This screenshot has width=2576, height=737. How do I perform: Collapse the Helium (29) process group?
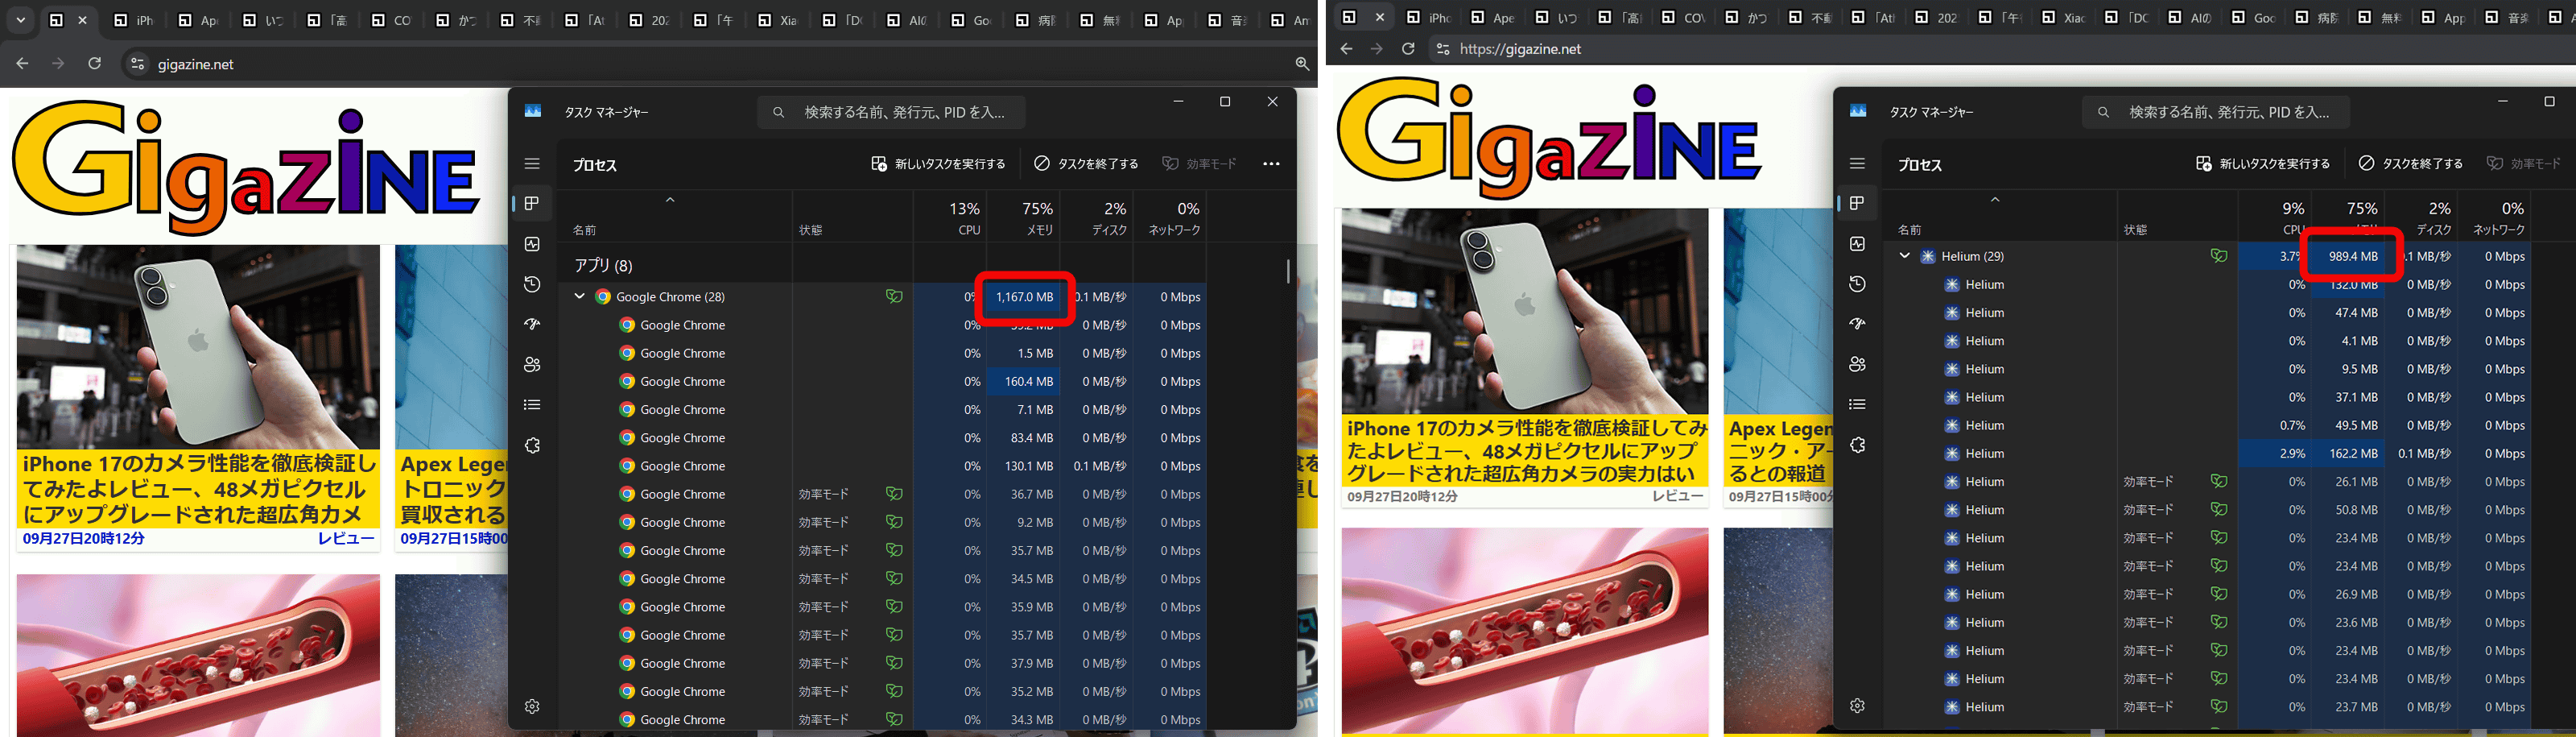pos(1904,256)
